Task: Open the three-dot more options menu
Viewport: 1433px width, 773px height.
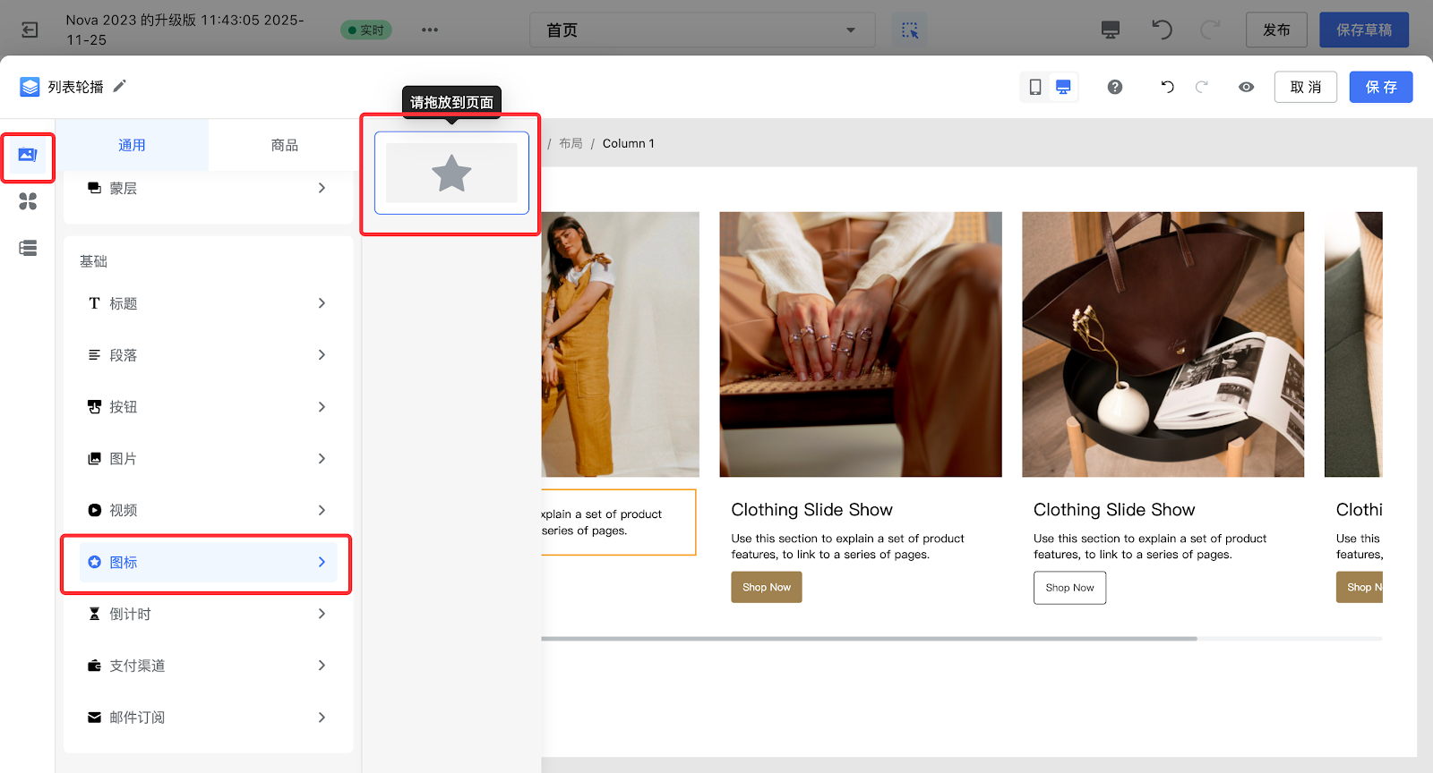Action: 430,30
